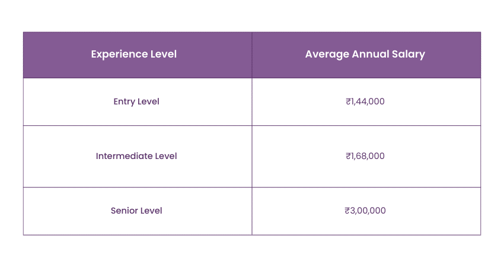Click the Intermediate Level cell text
504x267 pixels.
[136, 156]
